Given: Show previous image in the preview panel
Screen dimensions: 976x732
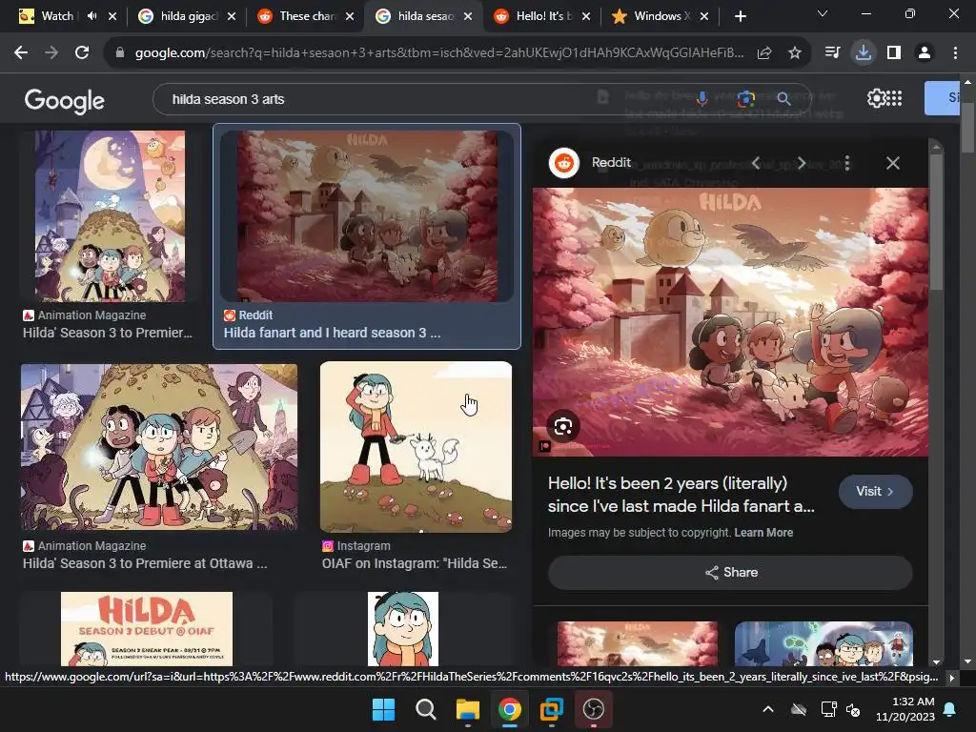Looking at the screenshot, I should point(756,163).
